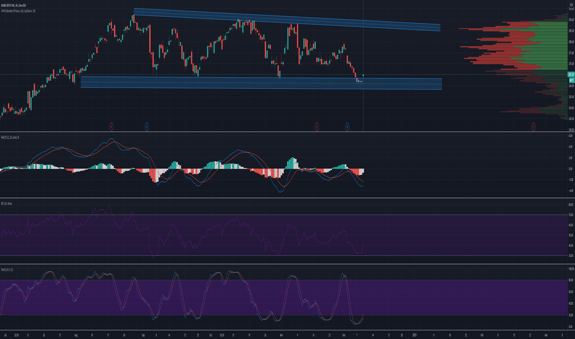Screen dimensions: 575x339
Task: Open blue dividend marker under early September
Action: pos(147,127)
